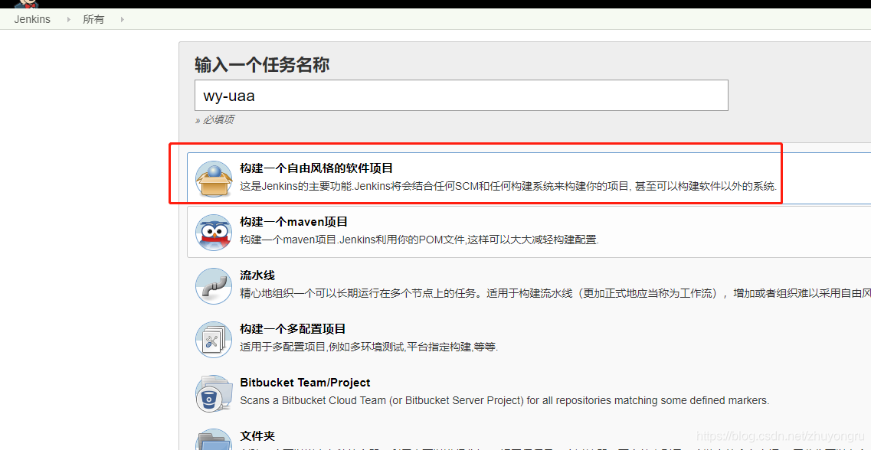Expand the arrow after 所有 breadcrumb
The height and width of the screenshot is (450, 871).
pyautogui.click(x=122, y=19)
